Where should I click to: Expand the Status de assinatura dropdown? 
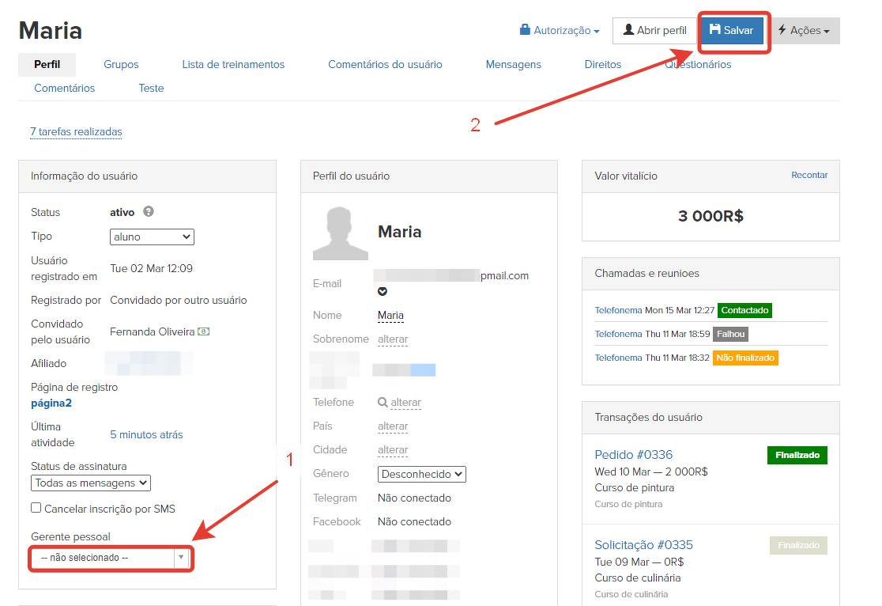click(x=91, y=483)
